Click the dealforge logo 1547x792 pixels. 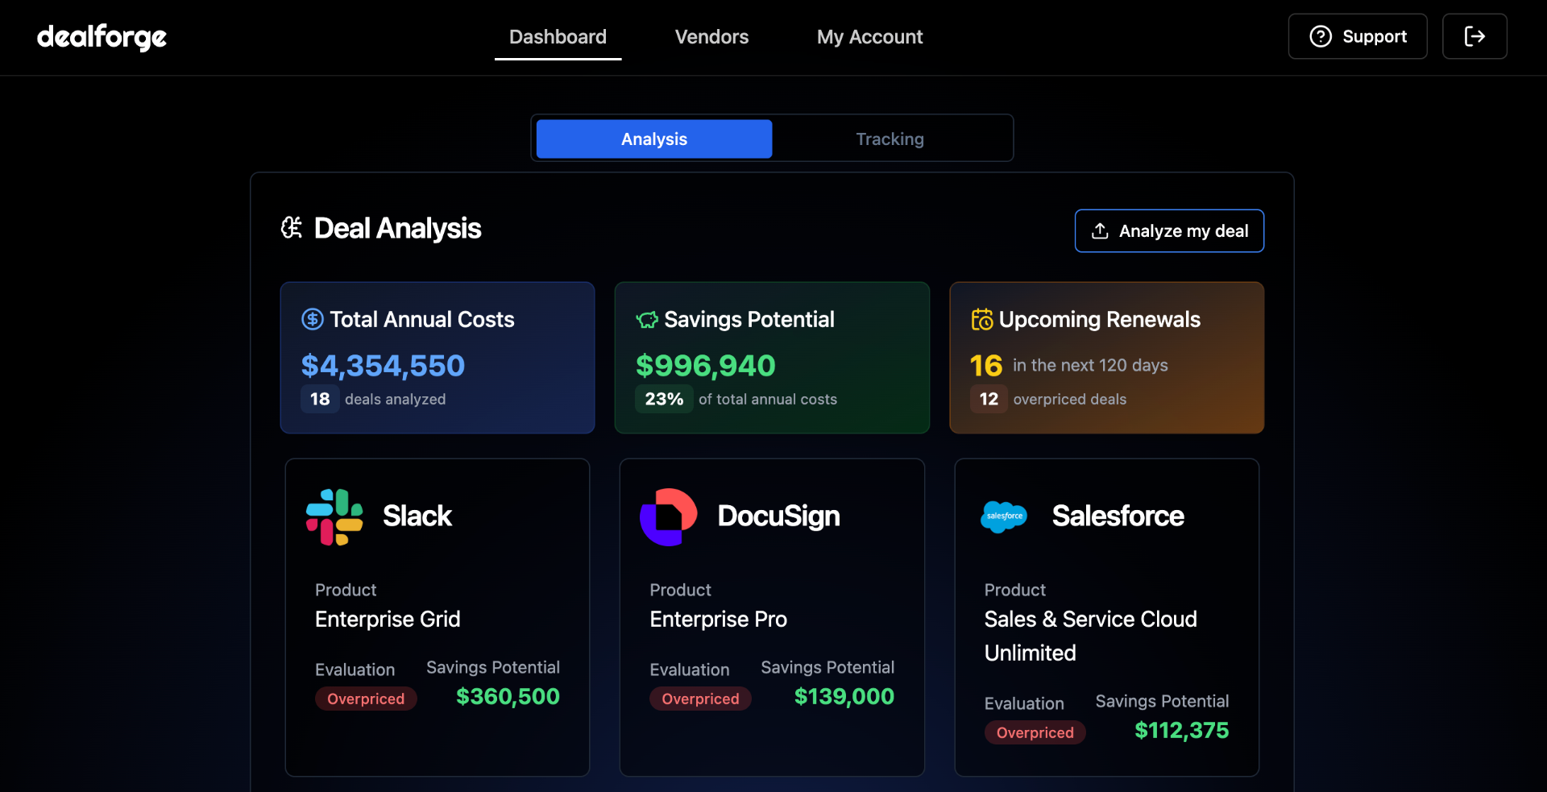[x=102, y=37]
